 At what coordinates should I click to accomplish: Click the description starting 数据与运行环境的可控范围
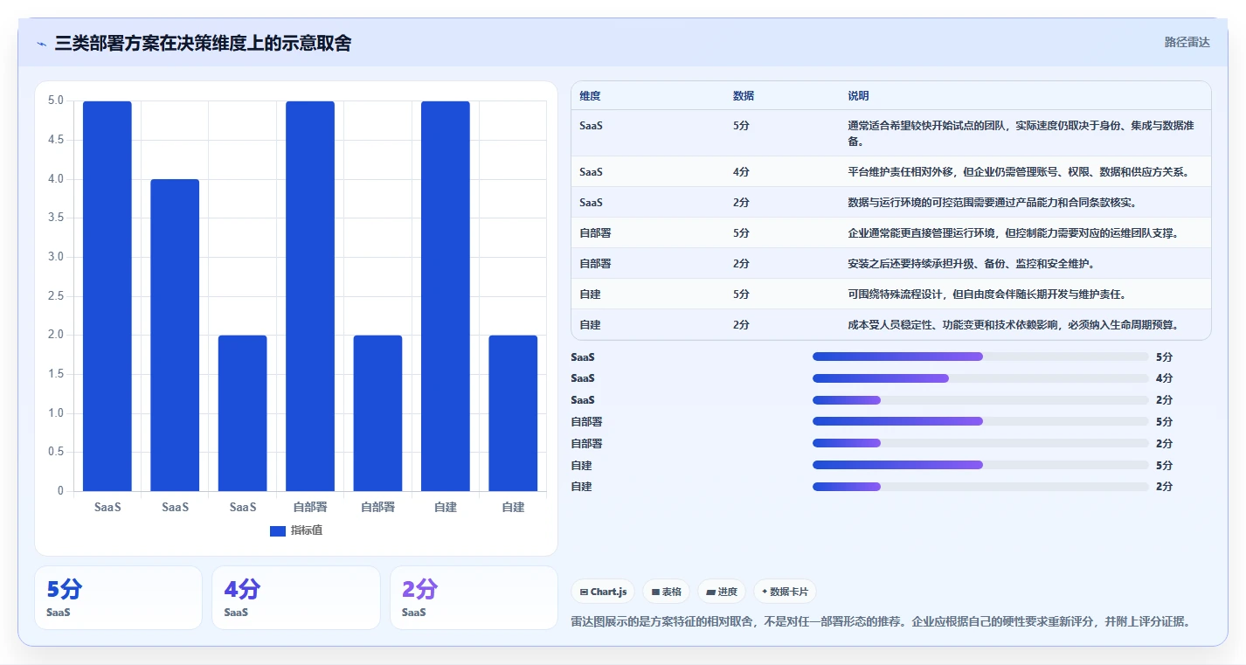(x=992, y=203)
